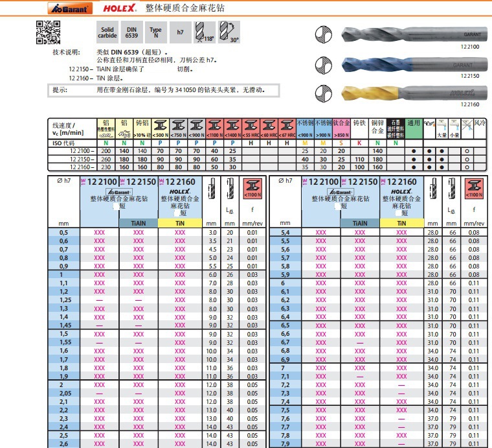492x448 pixels.
Task: Click the yellow <500 N steel icon
Action: (161, 128)
